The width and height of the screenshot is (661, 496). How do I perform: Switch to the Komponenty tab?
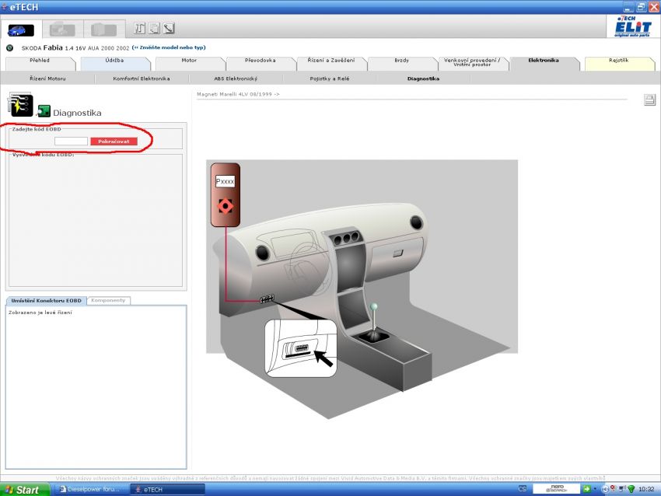tap(108, 300)
